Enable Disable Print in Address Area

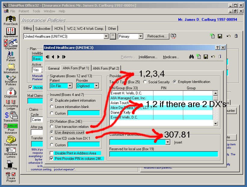point(51,153)
